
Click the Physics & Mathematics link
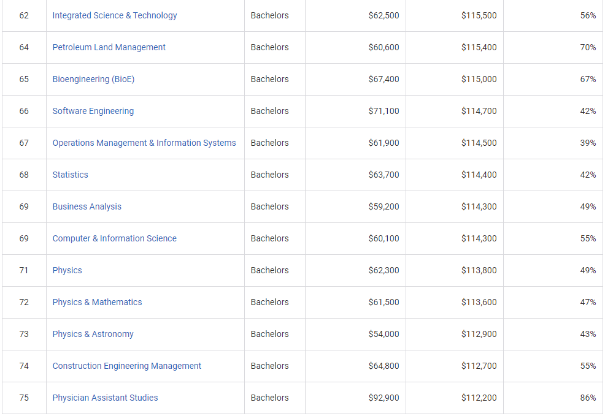click(97, 302)
